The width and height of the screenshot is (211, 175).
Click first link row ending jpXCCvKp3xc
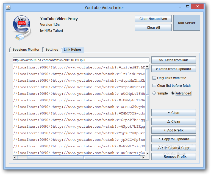(x=79, y=133)
